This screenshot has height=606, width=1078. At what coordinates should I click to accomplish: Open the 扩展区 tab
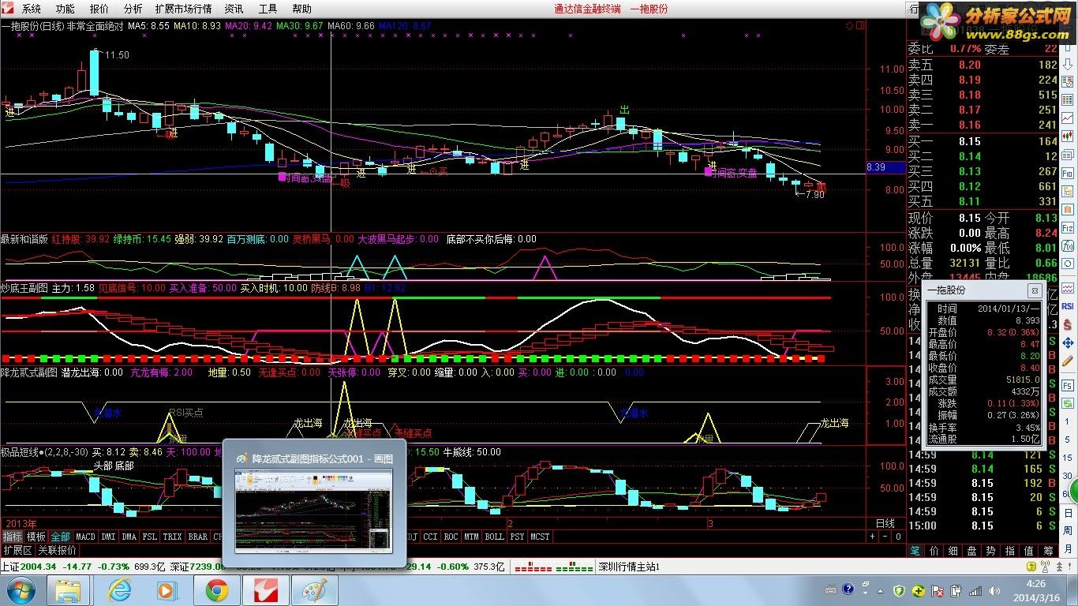point(17,550)
